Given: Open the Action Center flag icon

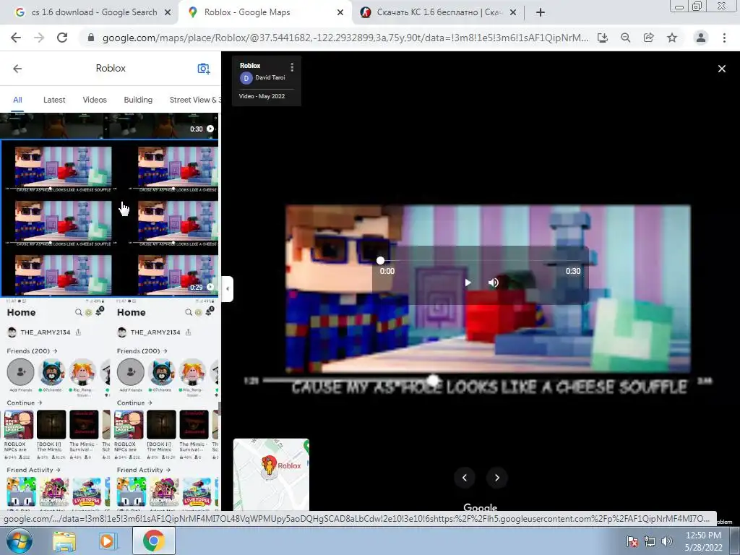Looking at the screenshot, I should click(632, 541).
